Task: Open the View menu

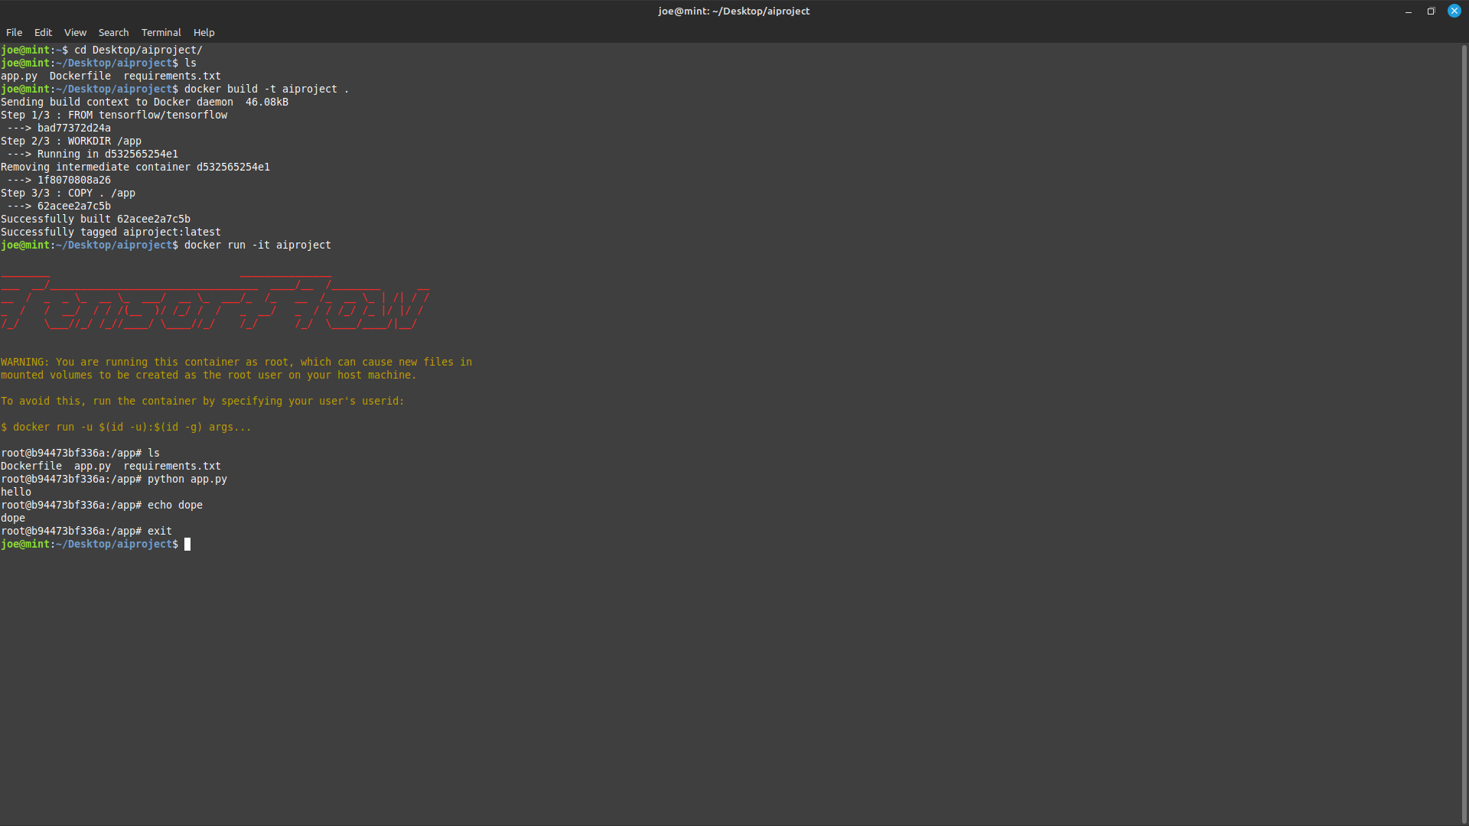Action: (x=75, y=32)
